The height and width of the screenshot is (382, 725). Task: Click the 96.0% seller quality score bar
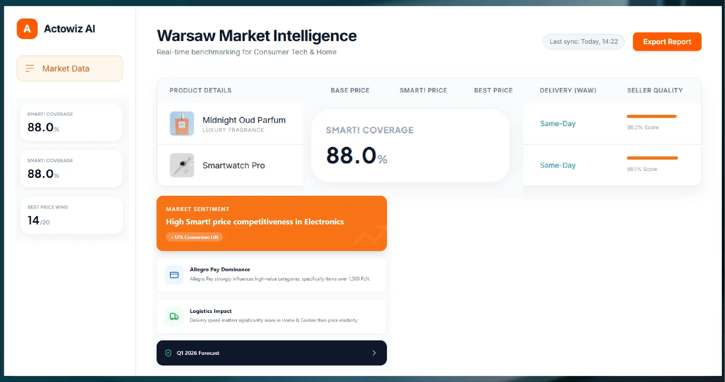[652, 116]
